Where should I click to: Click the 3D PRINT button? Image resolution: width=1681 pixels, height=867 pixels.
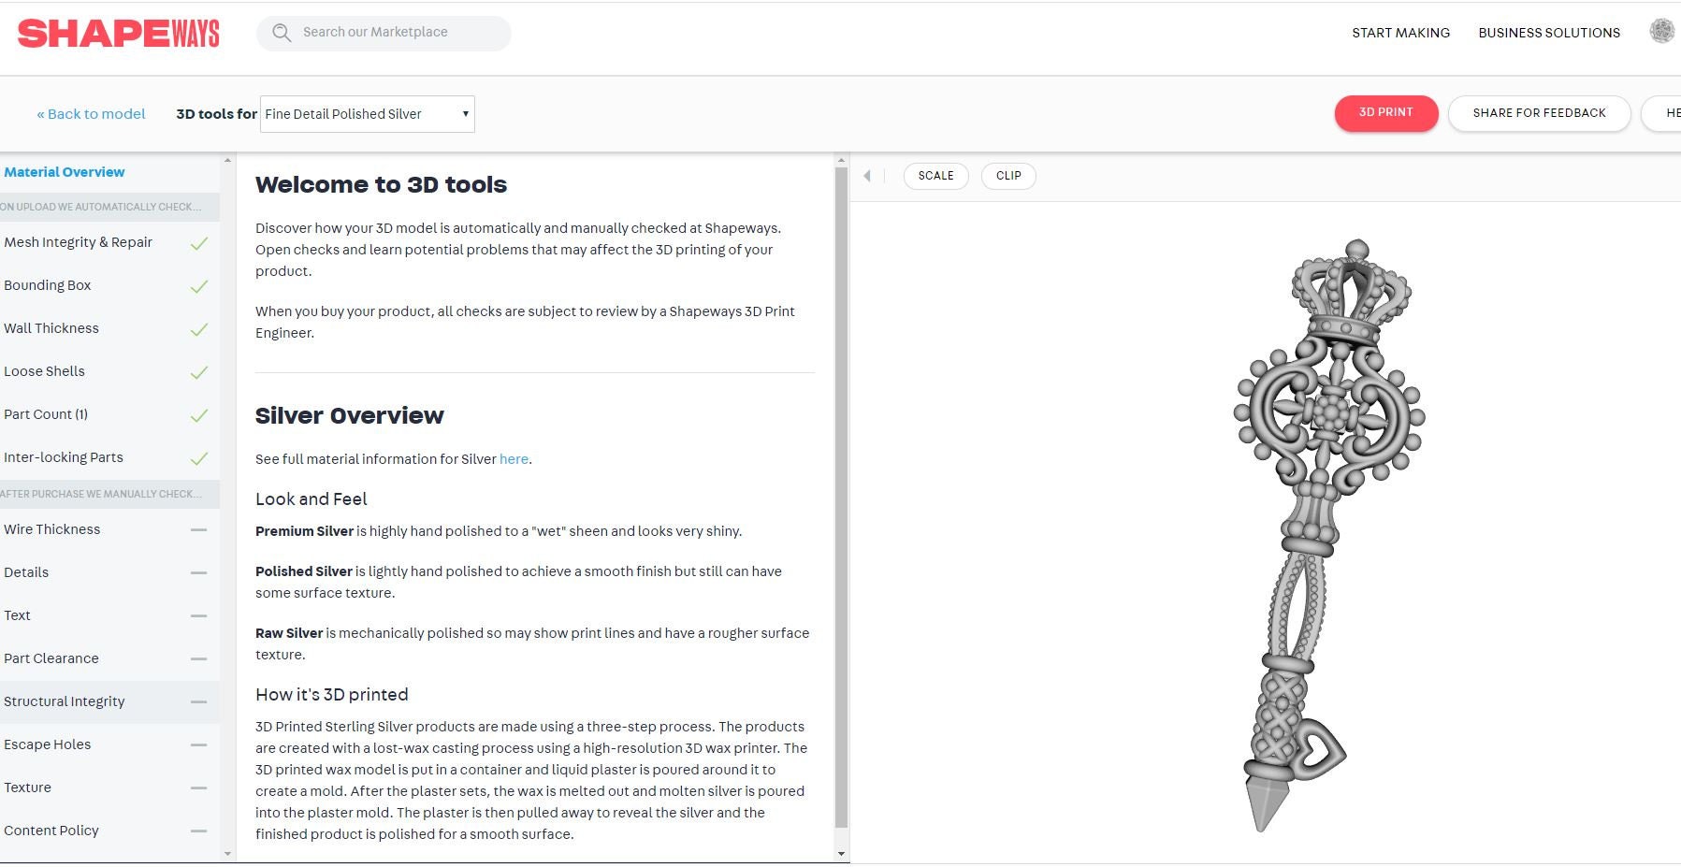point(1385,113)
